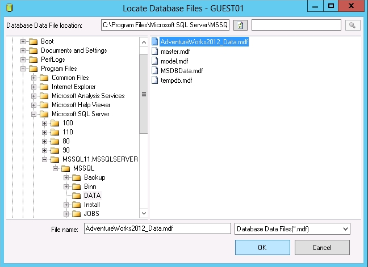Click the Cancel button
This screenshot has width=368, height=267.
click(x=322, y=247)
